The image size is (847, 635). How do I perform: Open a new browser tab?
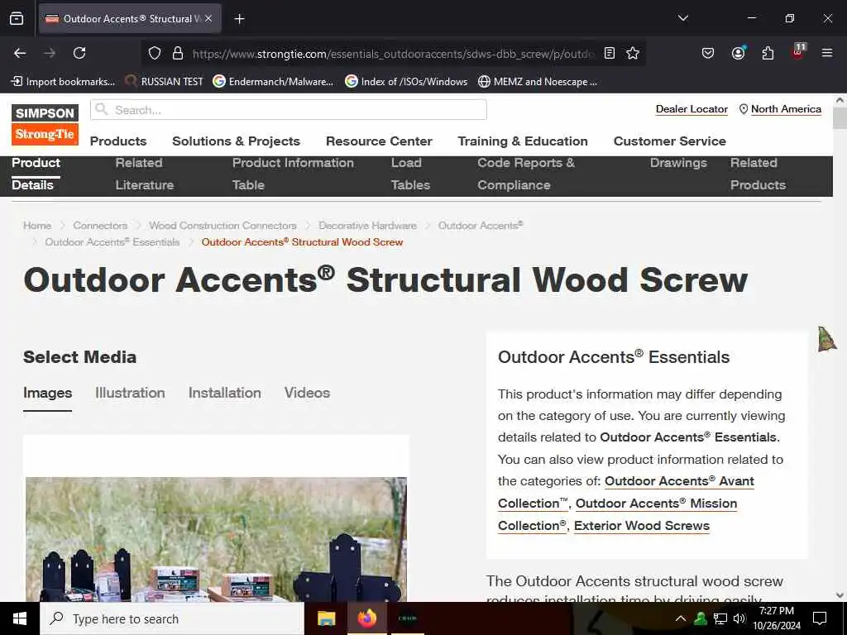click(x=239, y=19)
